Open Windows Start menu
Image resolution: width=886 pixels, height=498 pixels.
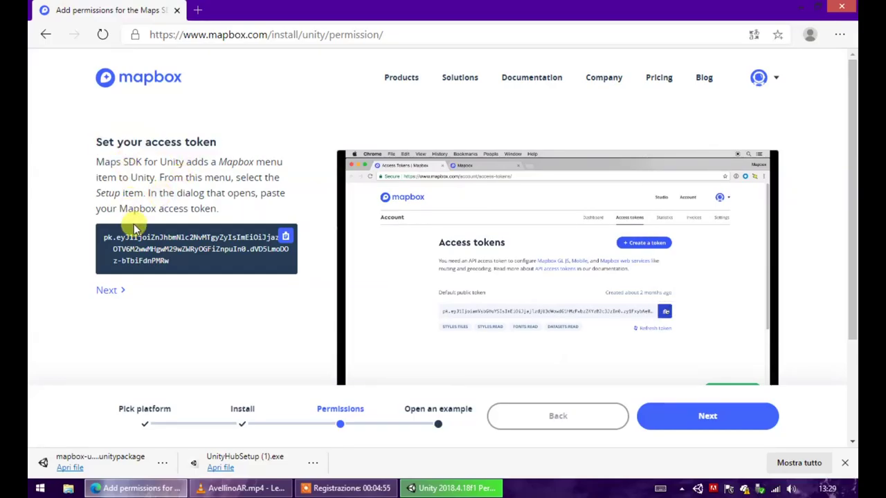click(x=40, y=488)
